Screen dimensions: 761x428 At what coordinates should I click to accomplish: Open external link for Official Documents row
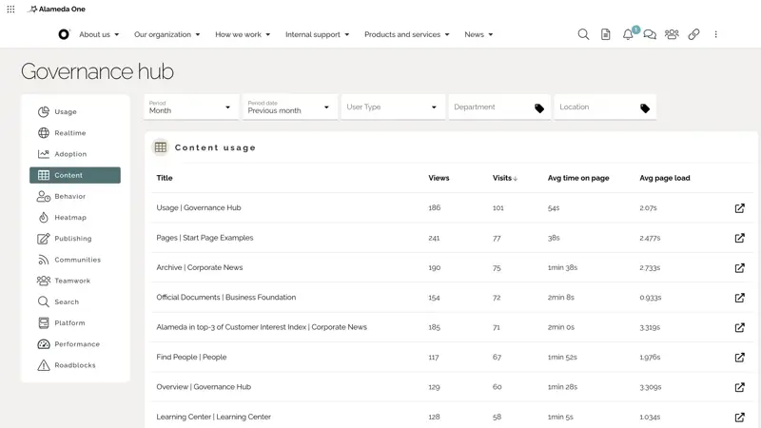pyautogui.click(x=740, y=298)
